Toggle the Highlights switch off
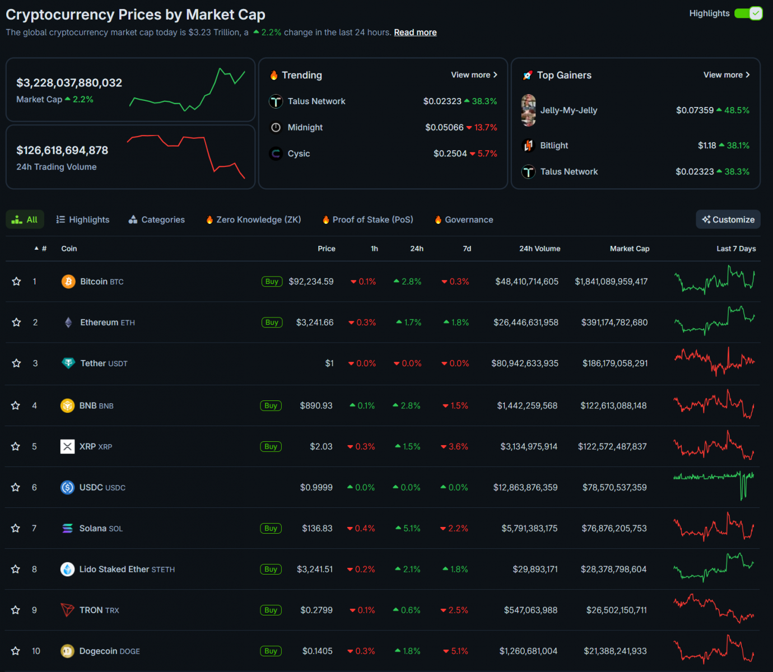773x672 pixels. pyautogui.click(x=748, y=13)
